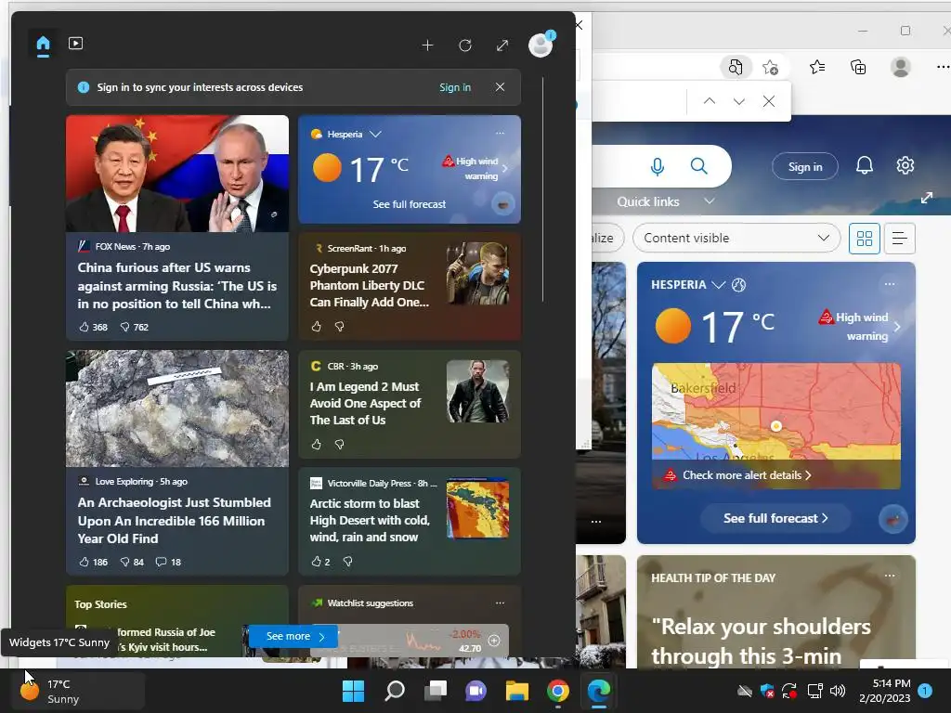This screenshot has width=951, height=713.
Task: Expand Widgets panel to full view
Action: [x=502, y=45]
